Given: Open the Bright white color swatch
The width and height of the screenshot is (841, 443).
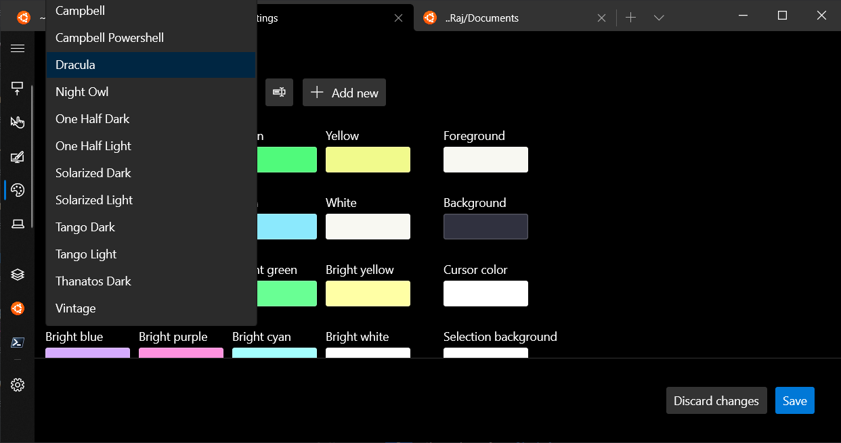Looking at the screenshot, I should pos(368,352).
